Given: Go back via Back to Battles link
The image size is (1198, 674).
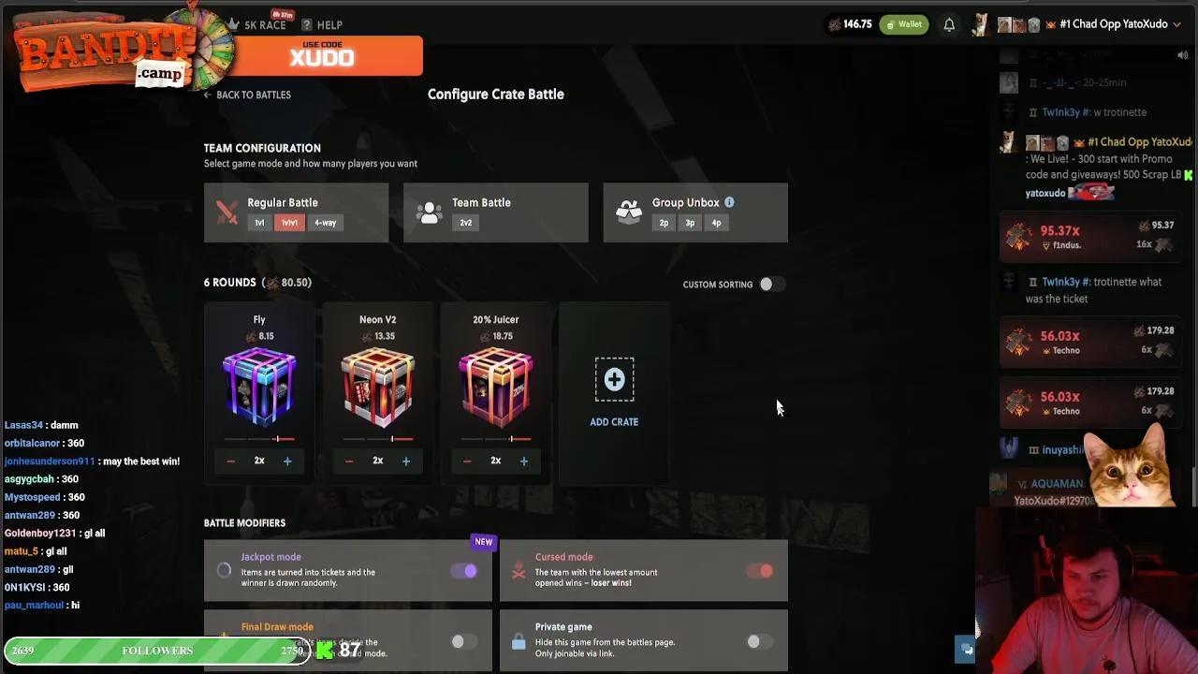Looking at the screenshot, I should point(247,95).
